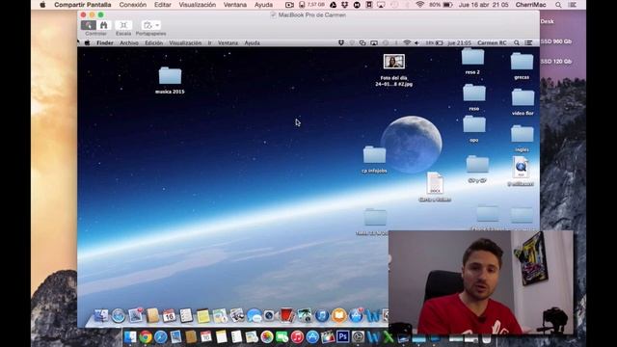Click host date and time Jue 16 abr

pos(484,5)
